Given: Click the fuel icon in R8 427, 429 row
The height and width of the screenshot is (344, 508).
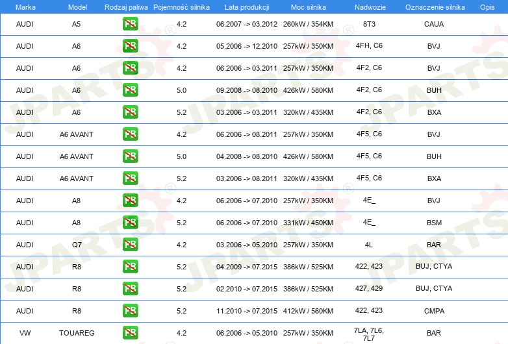Looking at the screenshot, I should click(x=130, y=289).
